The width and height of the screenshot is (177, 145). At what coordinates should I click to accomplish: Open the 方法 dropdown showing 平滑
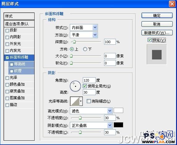(x=84, y=35)
